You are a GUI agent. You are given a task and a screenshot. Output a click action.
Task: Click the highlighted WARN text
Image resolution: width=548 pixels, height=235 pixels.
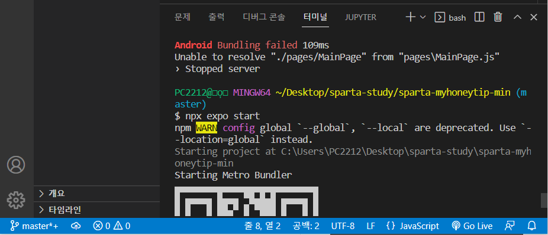(x=207, y=128)
